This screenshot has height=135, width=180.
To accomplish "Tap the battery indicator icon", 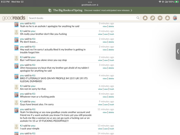I will click(177, 2).
